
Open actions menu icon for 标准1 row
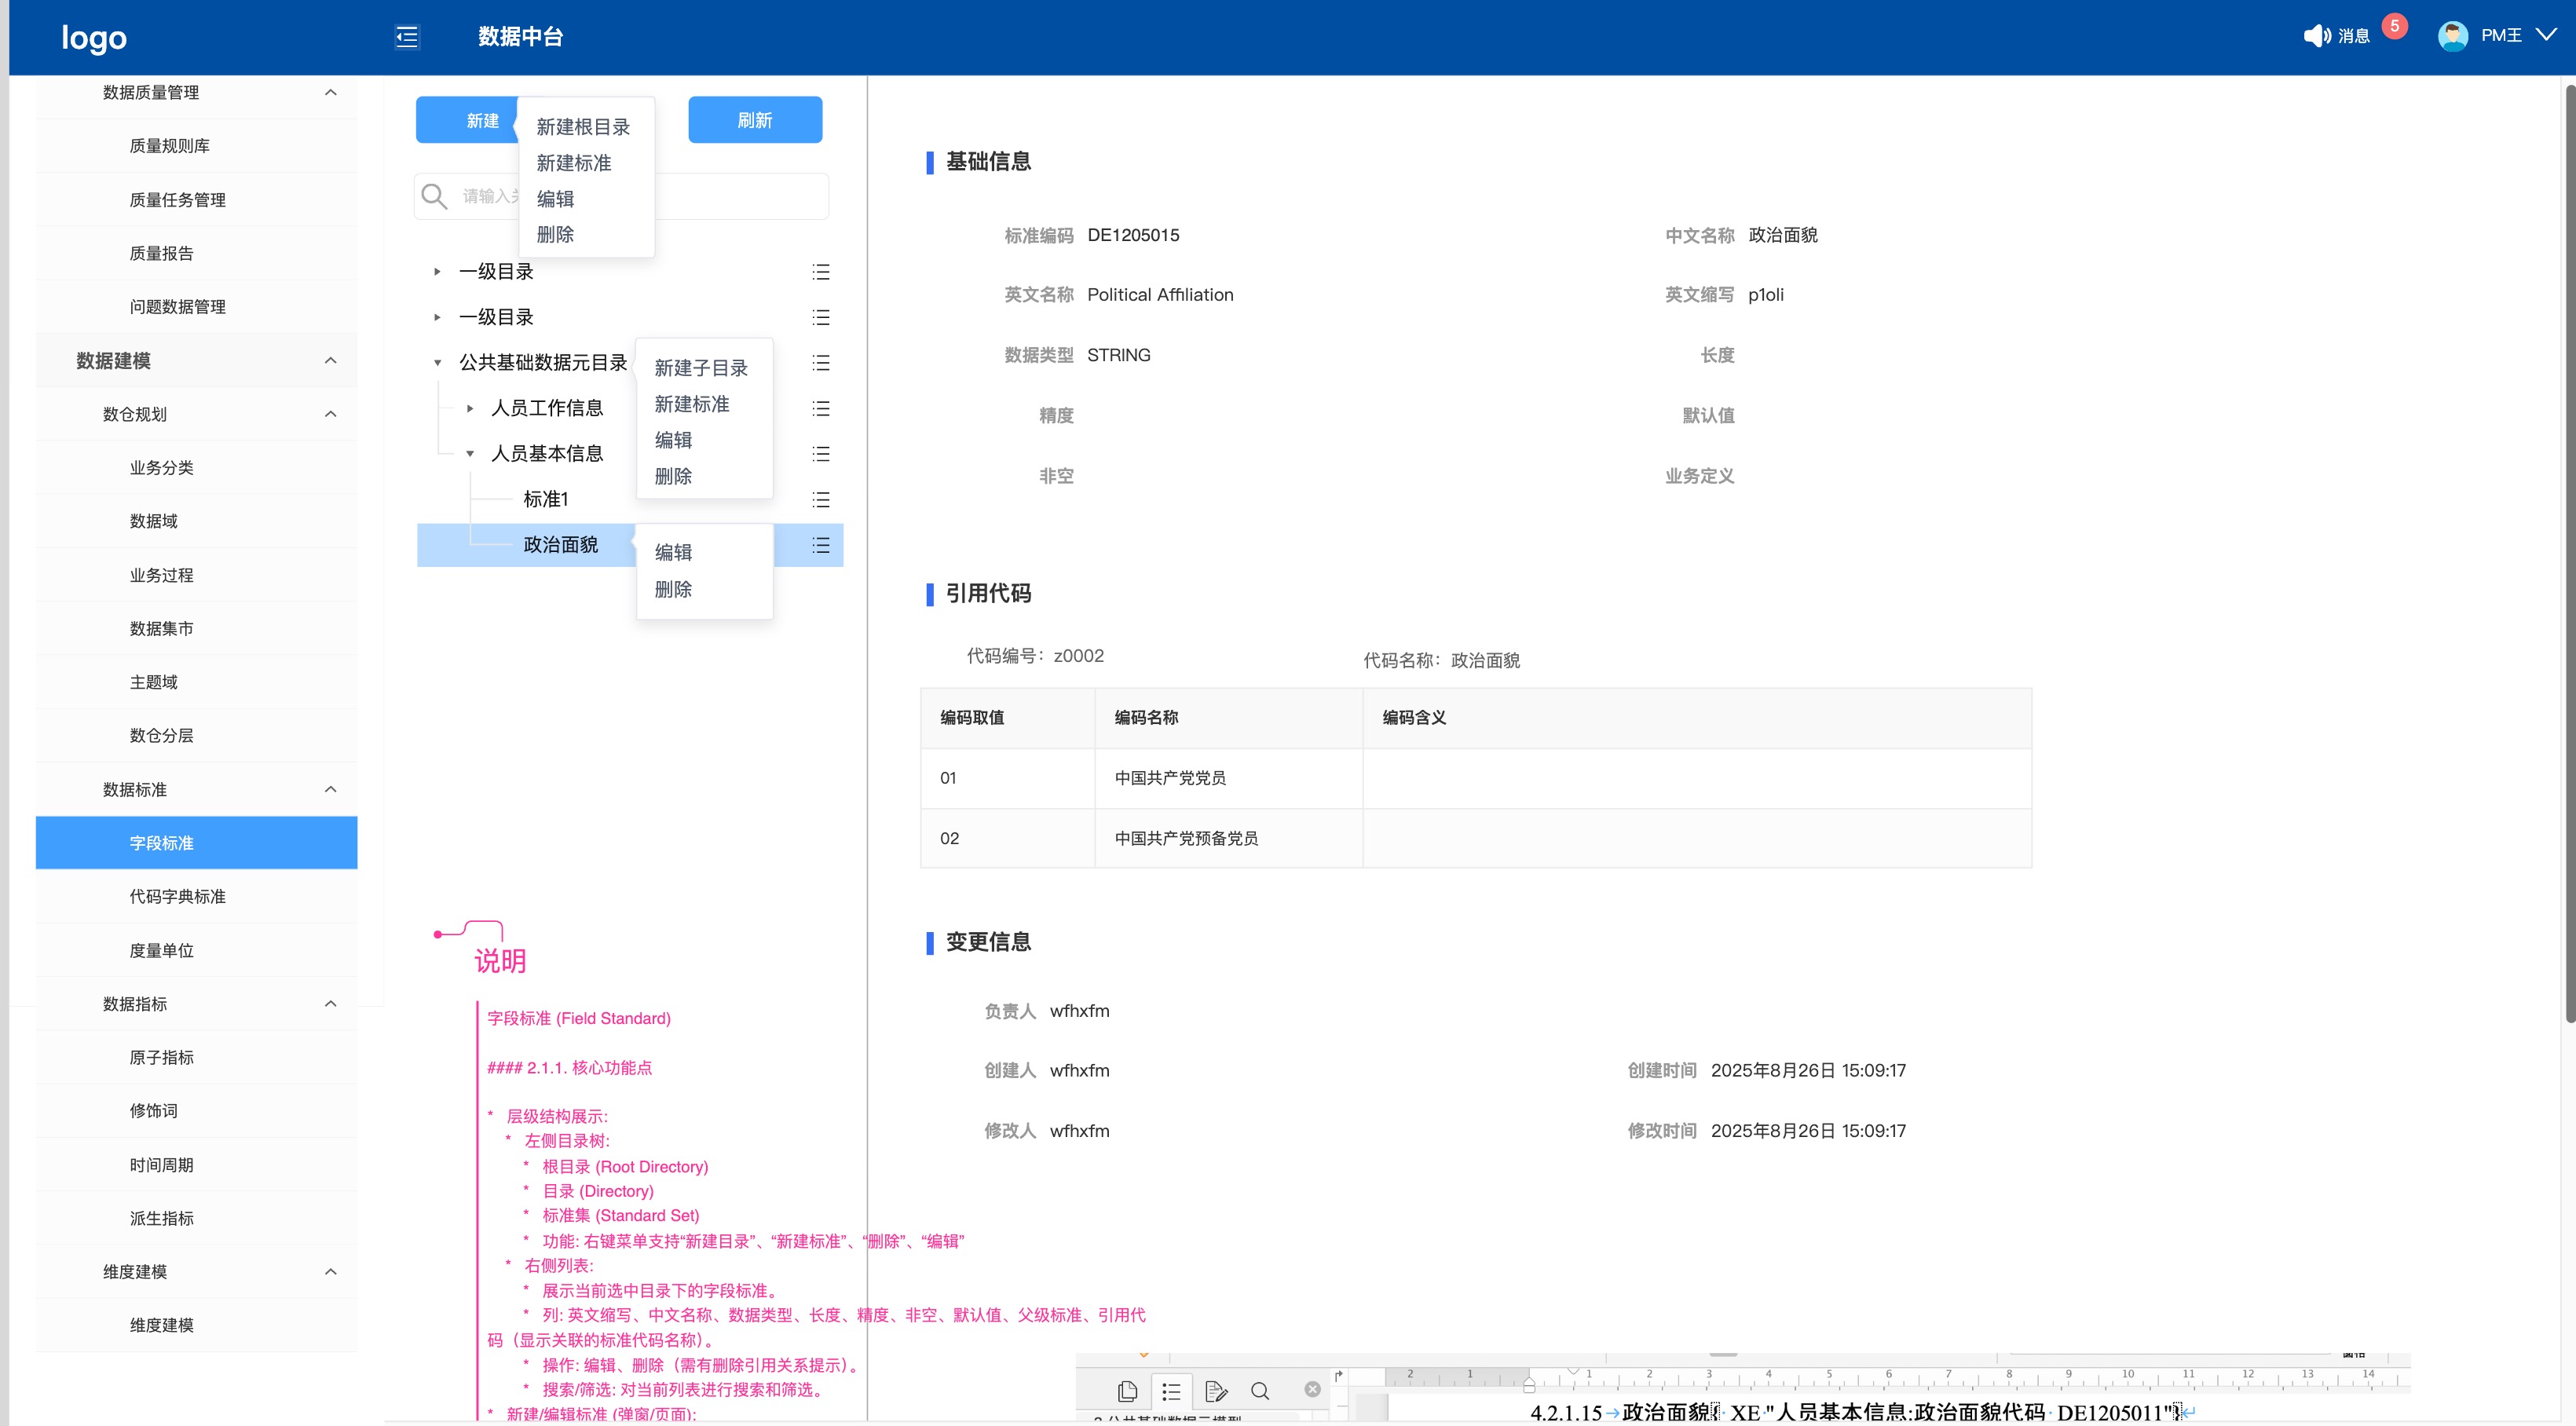click(821, 500)
